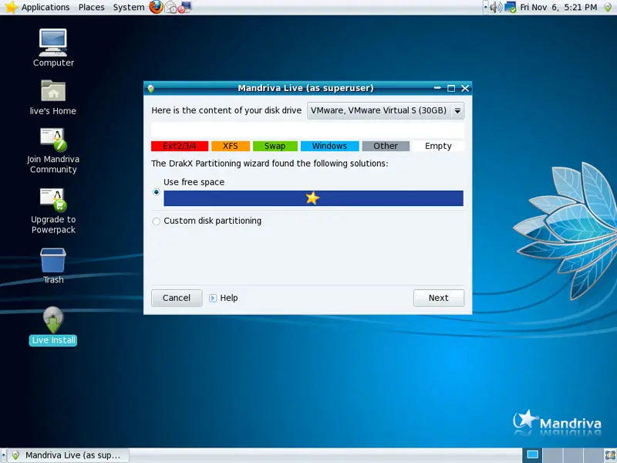Open the mail client panel launcher
This screenshot has height=463, width=617.
click(170, 7)
